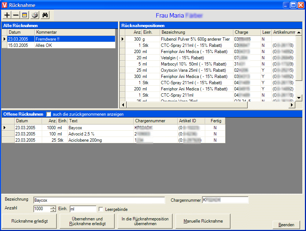
Task: Decrease Anzahl with spinner down arrow
Action: [x=53, y=210]
